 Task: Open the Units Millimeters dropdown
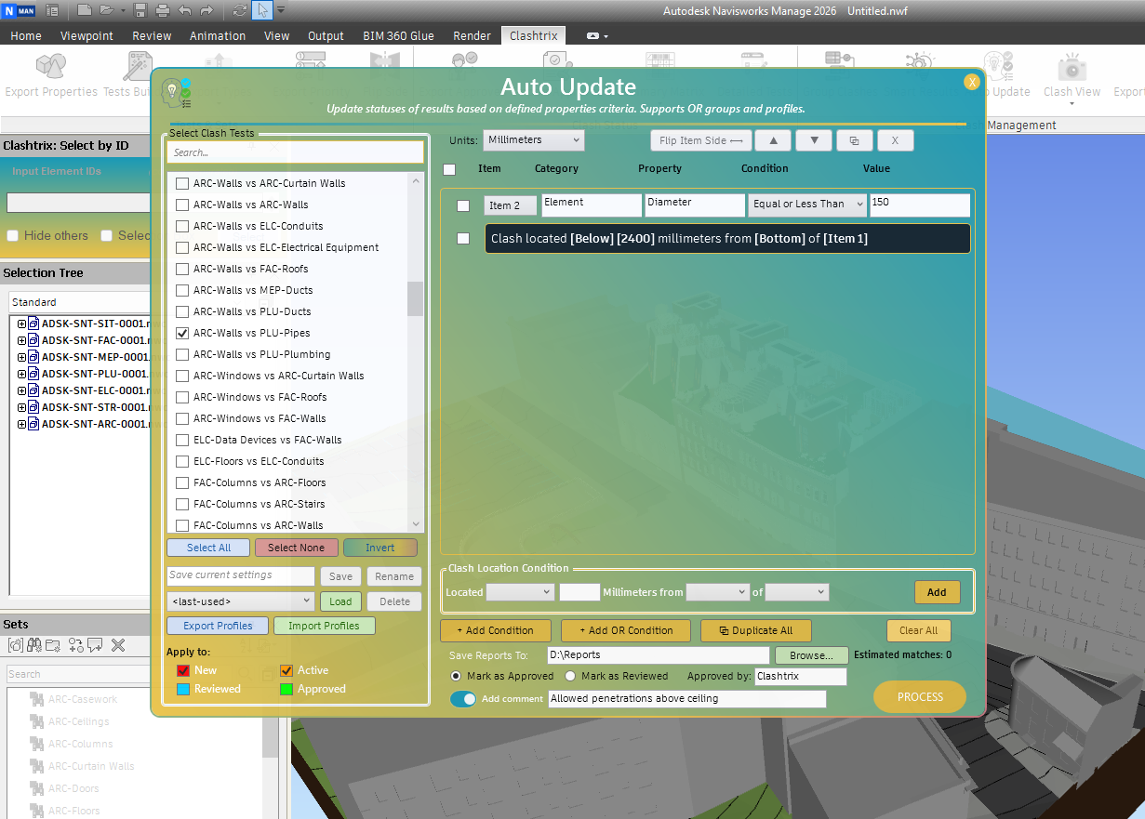click(x=534, y=140)
